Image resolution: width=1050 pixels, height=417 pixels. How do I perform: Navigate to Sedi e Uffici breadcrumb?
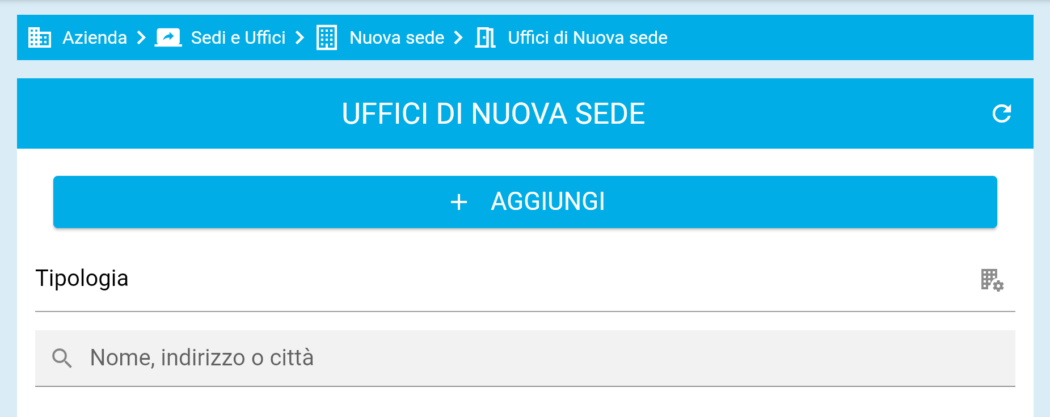pos(238,37)
